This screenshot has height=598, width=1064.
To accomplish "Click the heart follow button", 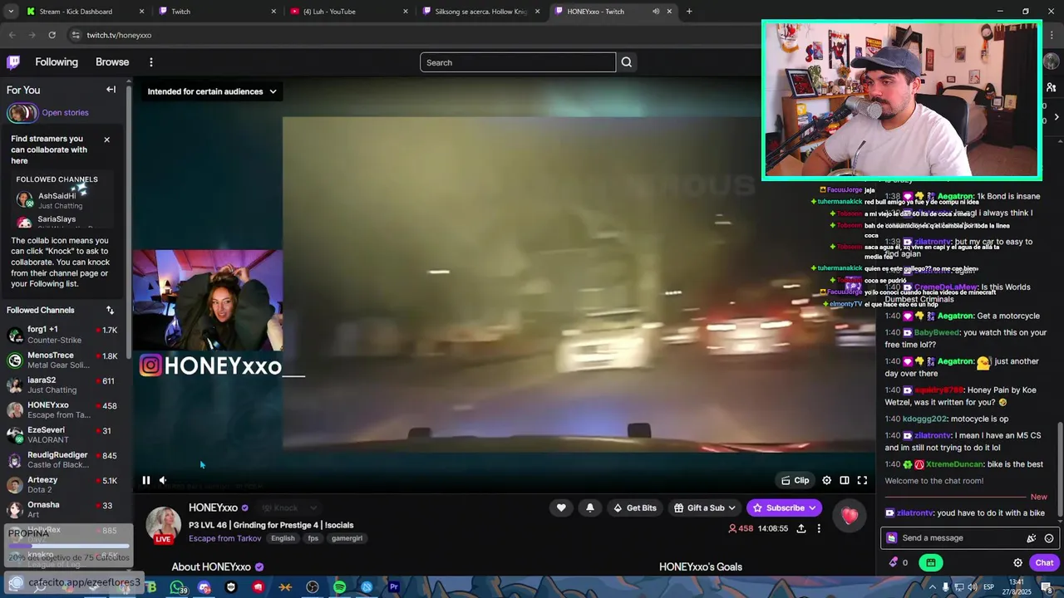I will coord(561,507).
